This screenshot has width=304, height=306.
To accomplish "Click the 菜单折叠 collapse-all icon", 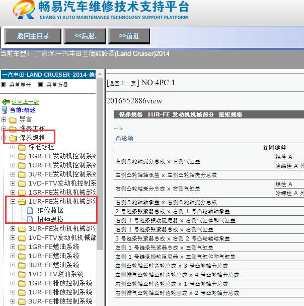I will coord(41,85).
